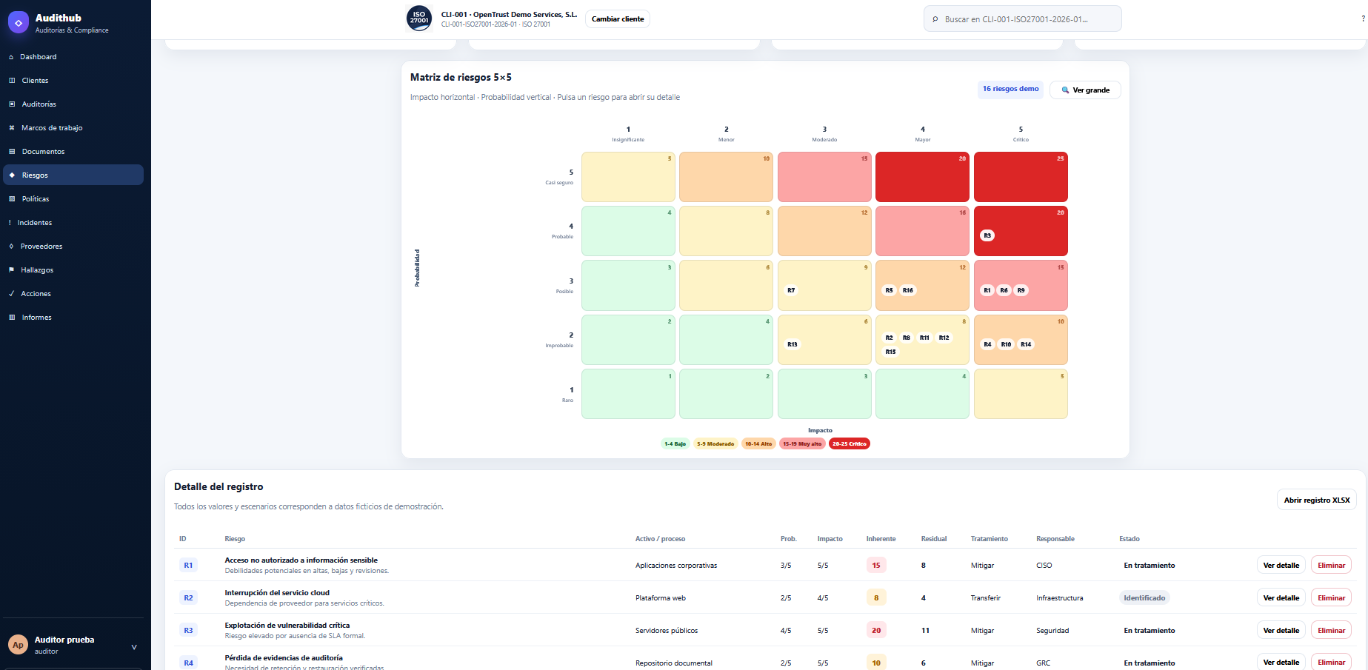This screenshot has width=1368, height=670.
Task: Click the help question mark icon
Action: (x=1363, y=19)
